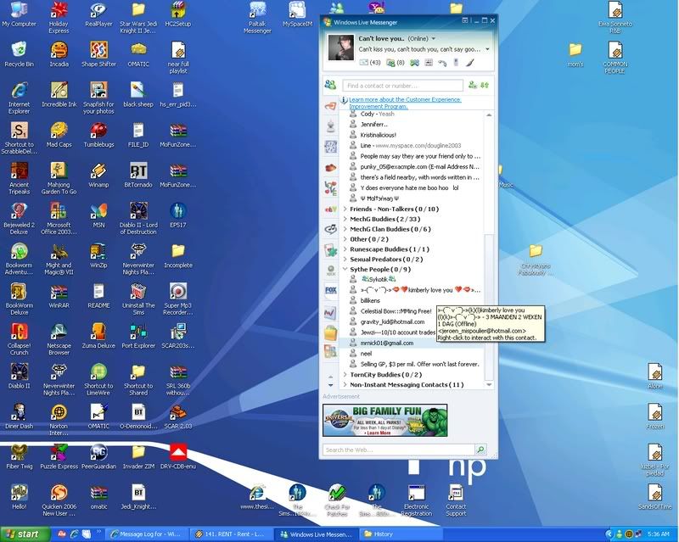Expand the Runescape Buddies group
679x542 pixels.
coord(345,249)
